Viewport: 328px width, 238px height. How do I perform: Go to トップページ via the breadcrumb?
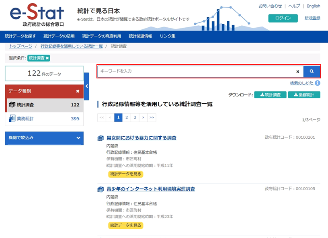20,46
